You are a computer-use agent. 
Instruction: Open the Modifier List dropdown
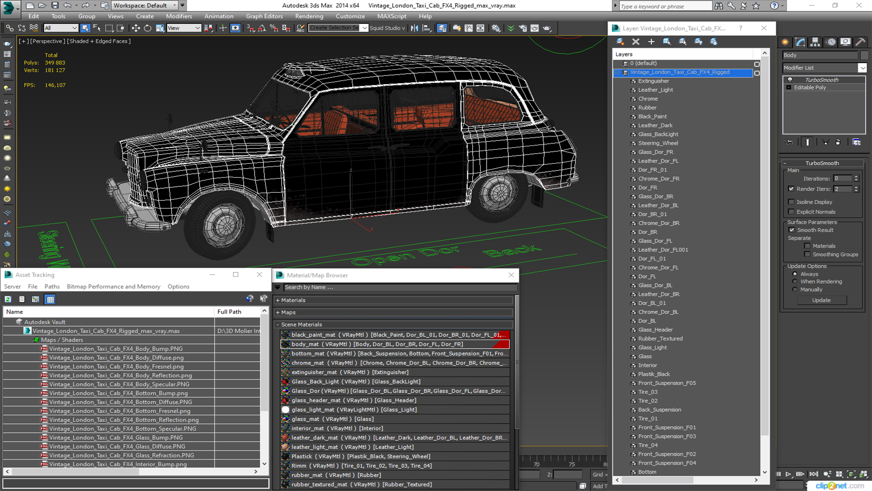point(862,68)
